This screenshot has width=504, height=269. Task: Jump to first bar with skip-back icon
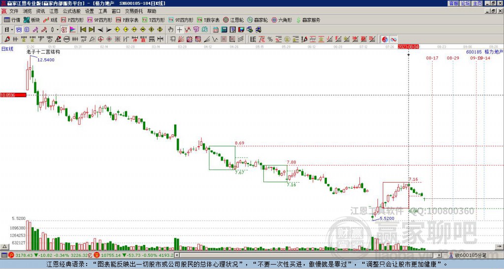(x=83, y=30)
